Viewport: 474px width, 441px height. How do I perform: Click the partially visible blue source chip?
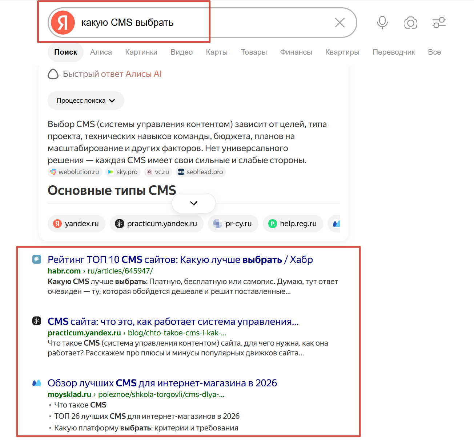coord(334,224)
